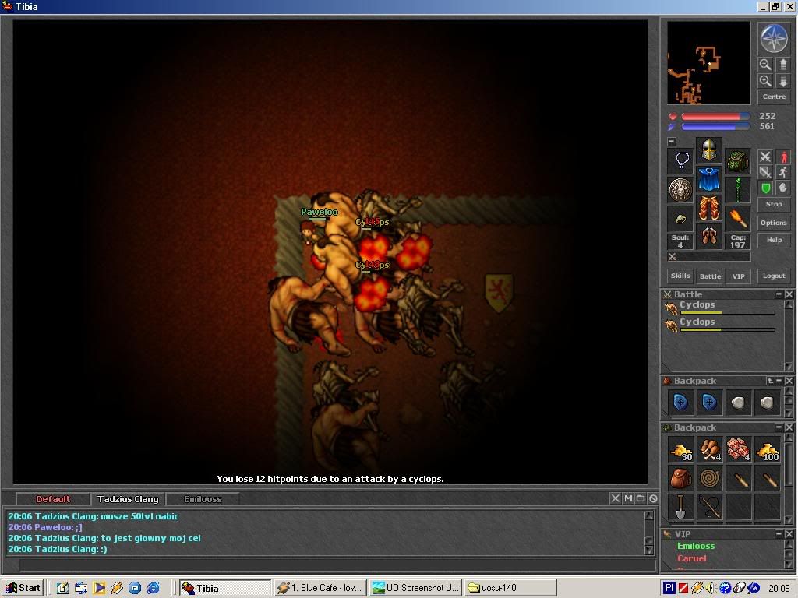Toggle the VIP panel button
Image resolution: width=798 pixels, height=598 pixels.
739,276
